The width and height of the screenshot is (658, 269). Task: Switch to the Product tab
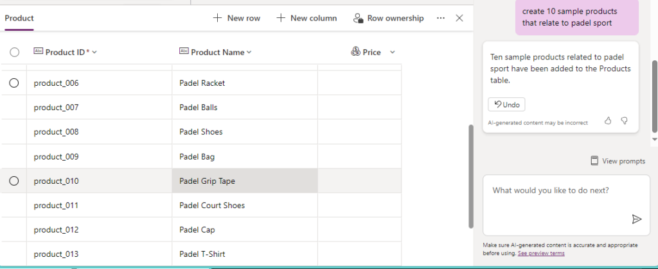click(x=19, y=18)
